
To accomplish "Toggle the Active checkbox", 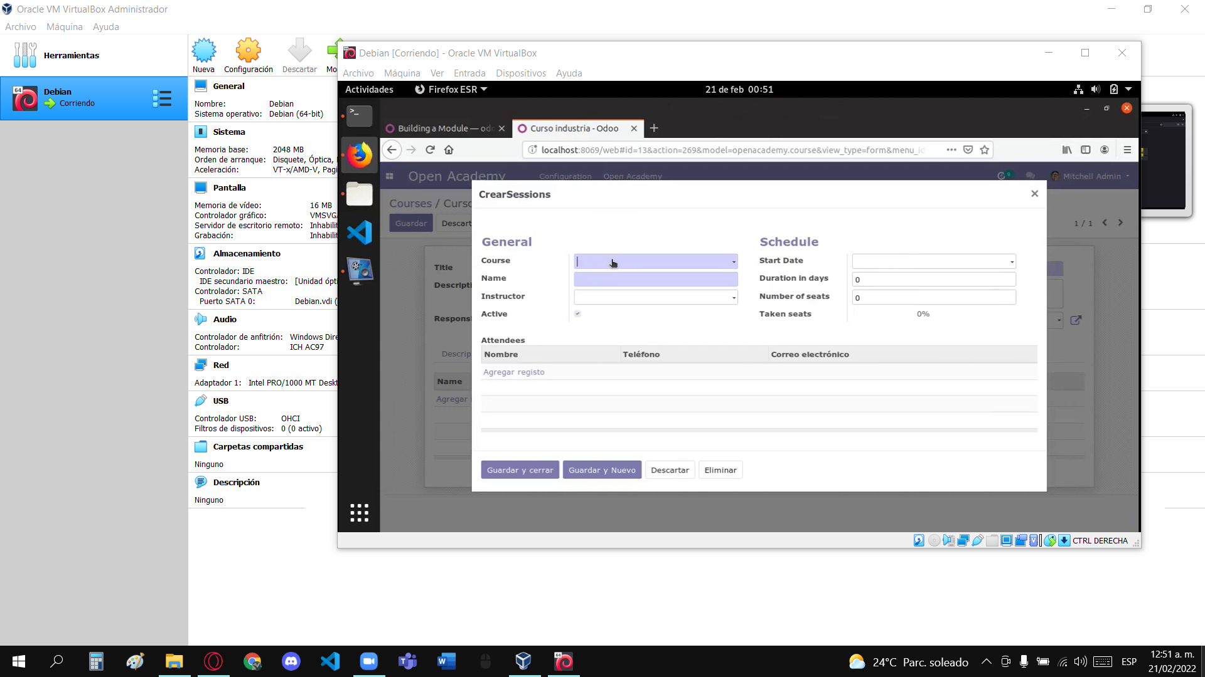I will coord(577,313).
